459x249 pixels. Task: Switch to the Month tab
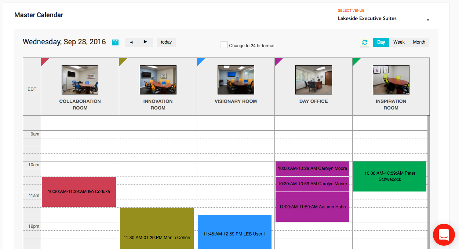419,42
